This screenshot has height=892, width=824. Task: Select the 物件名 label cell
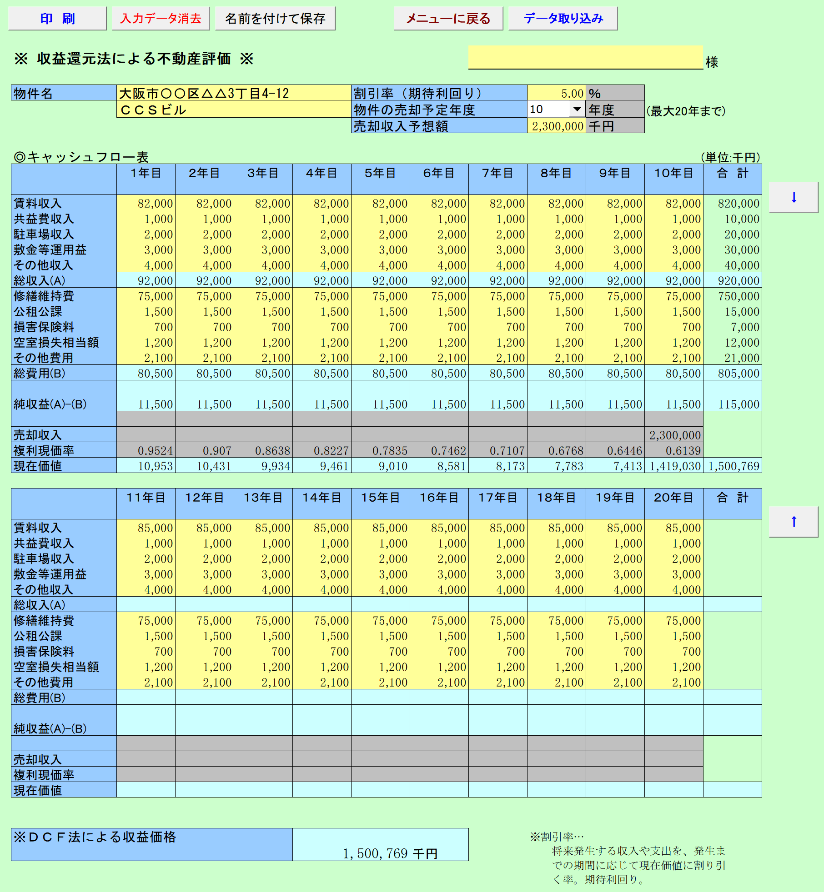click(64, 93)
